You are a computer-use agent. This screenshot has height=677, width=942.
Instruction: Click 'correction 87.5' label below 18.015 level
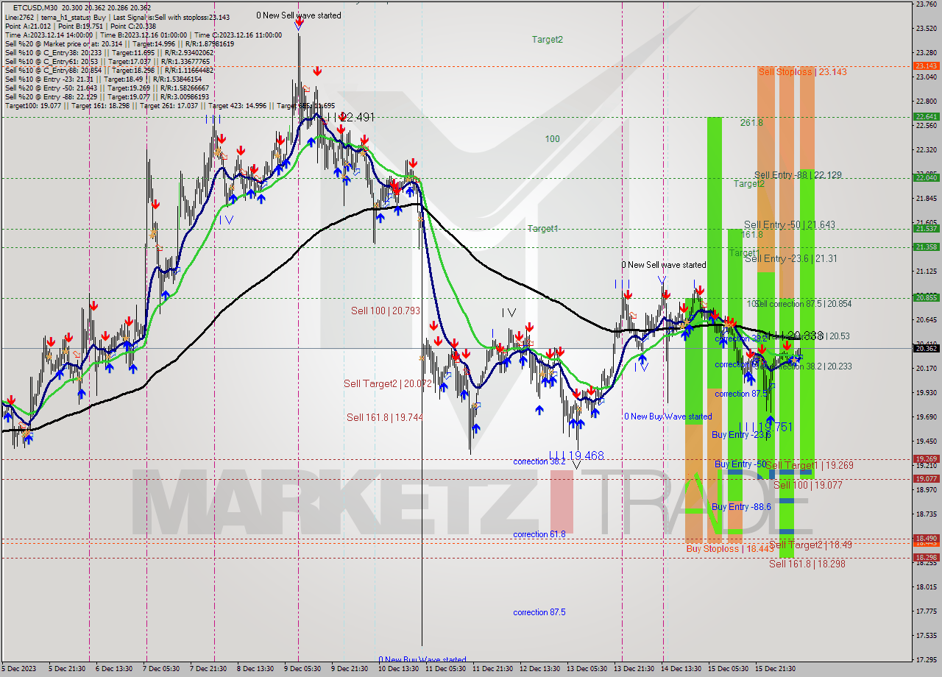[539, 612]
